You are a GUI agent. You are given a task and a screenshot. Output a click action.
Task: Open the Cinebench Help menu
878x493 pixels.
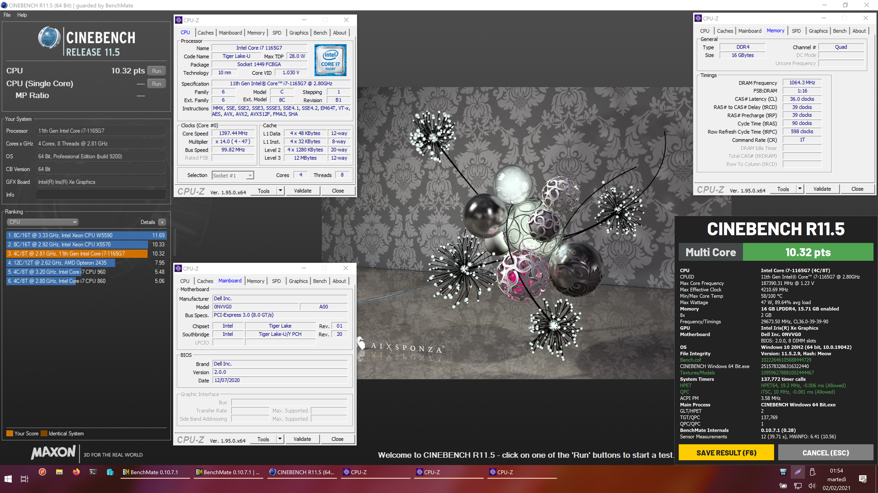[22, 15]
